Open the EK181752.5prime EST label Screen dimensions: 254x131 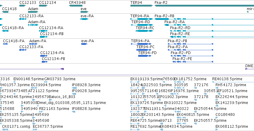190,79
